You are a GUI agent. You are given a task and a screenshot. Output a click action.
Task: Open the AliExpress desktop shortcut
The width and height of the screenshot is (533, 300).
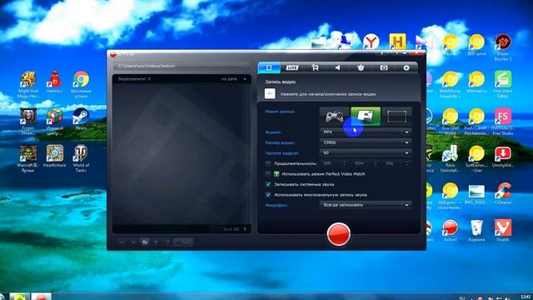[450, 196]
